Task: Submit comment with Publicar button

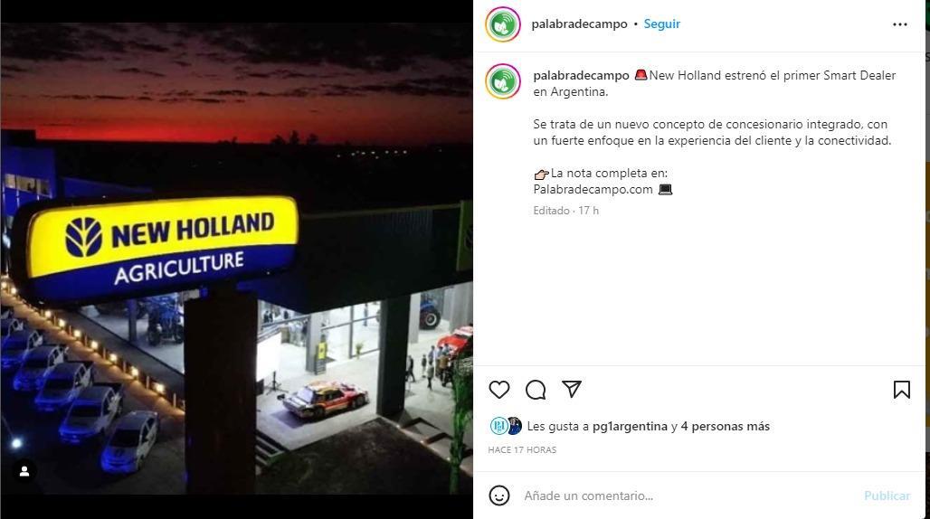Action: pyautogui.click(x=887, y=495)
